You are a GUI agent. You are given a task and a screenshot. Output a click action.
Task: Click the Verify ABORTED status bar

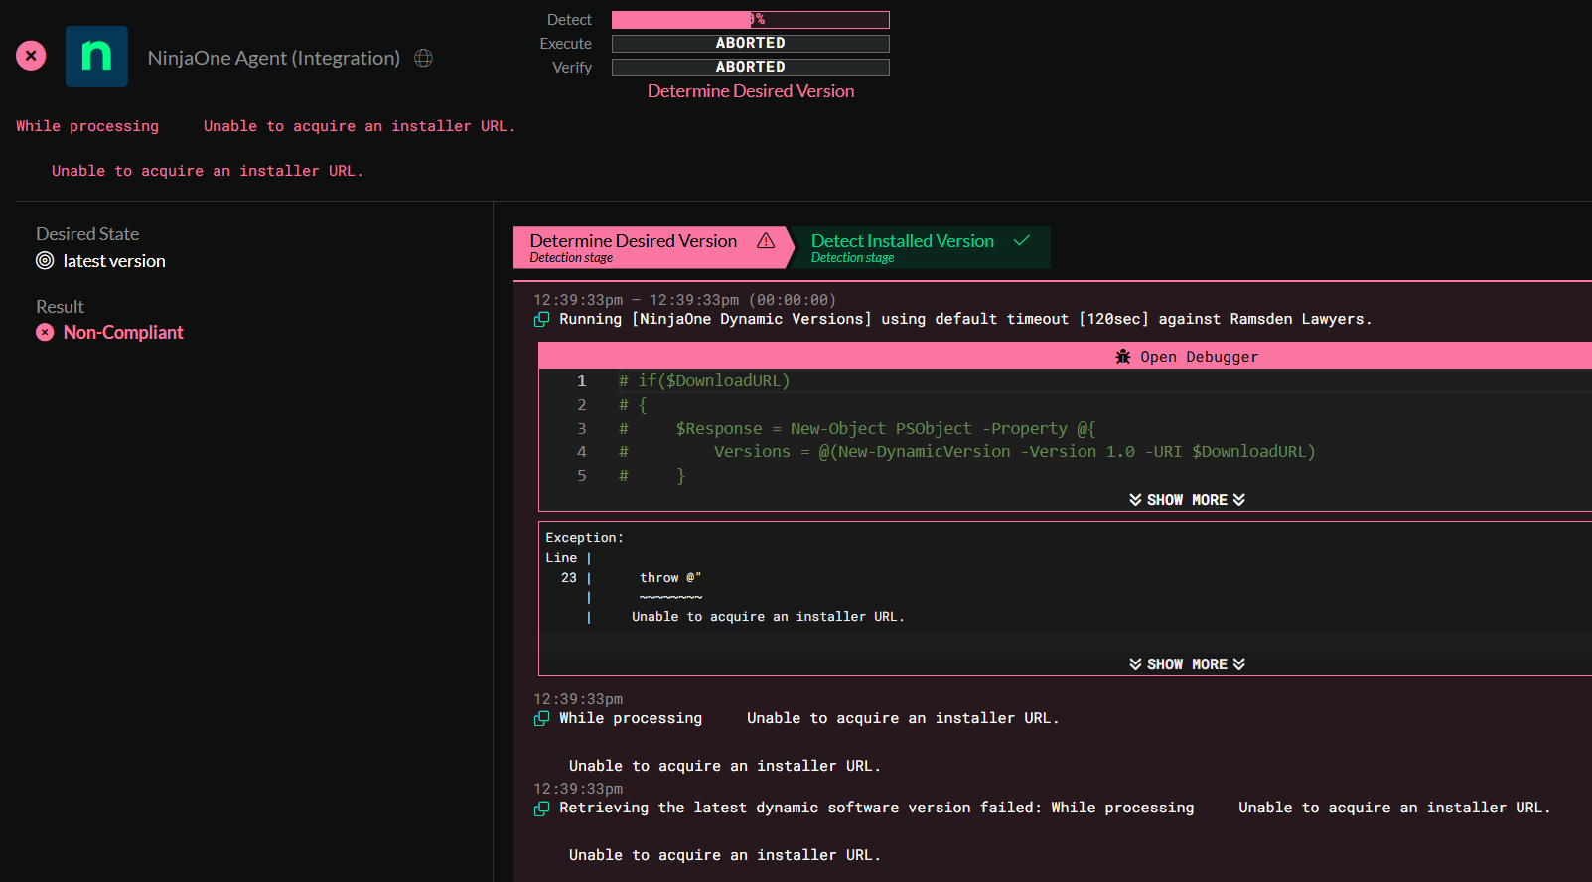(751, 68)
